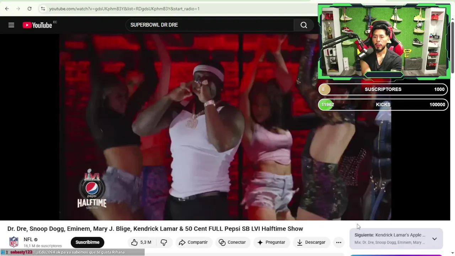Click '16,1 M de suscriptores' text
455x256 pixels.
[43, 246]
